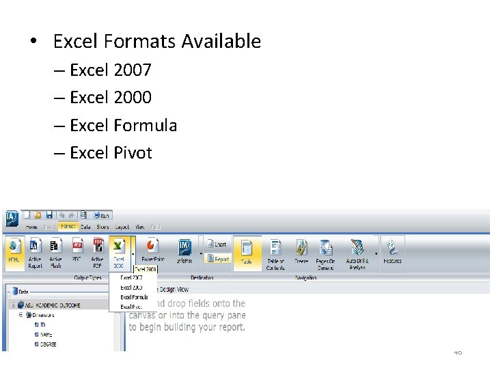The image size is (492, 369).
Task: Enable Pages On Demand option
Action: [x=325, y=255]
